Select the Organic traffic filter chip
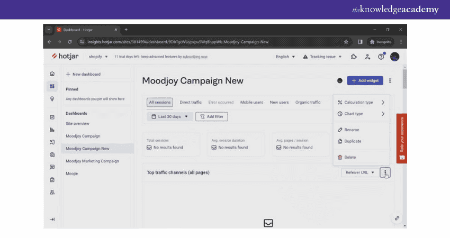Viewport: 450px width, 238px height. [x=308, y=103]
